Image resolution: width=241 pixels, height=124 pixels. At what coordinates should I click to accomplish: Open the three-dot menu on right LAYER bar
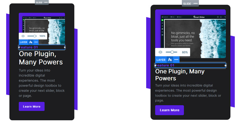pyautogui.click(x=176, y=60)
